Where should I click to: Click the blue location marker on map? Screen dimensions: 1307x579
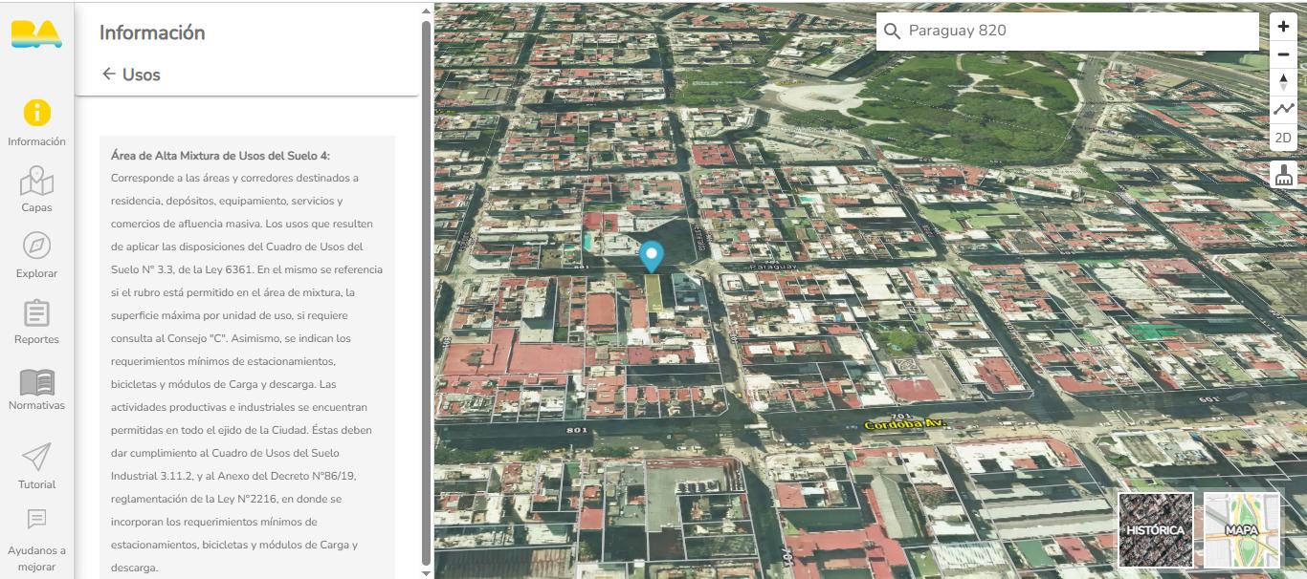pyautogui.click(x=651, y=256)
